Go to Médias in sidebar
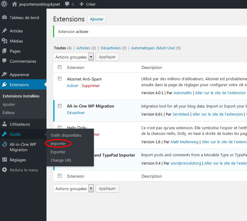 (x=23, y=41)
